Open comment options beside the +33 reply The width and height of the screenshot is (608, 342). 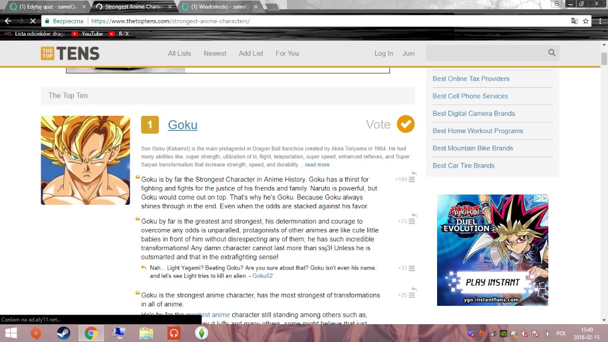coord(412,268)
